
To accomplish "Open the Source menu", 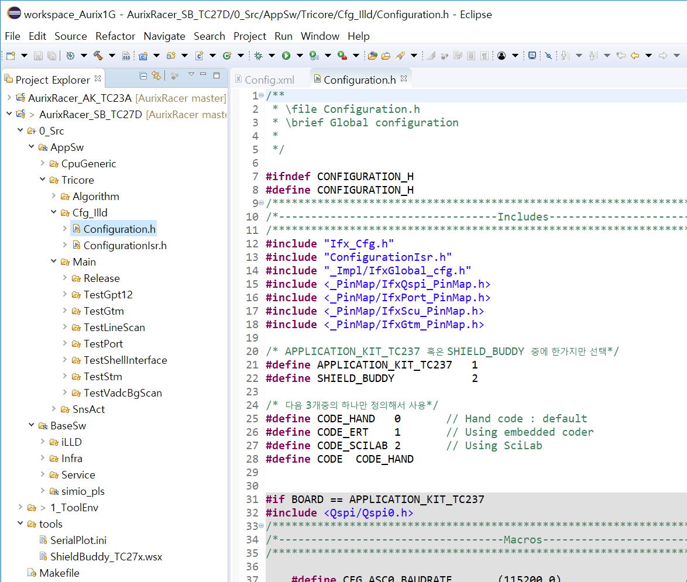I will [71, 36].
